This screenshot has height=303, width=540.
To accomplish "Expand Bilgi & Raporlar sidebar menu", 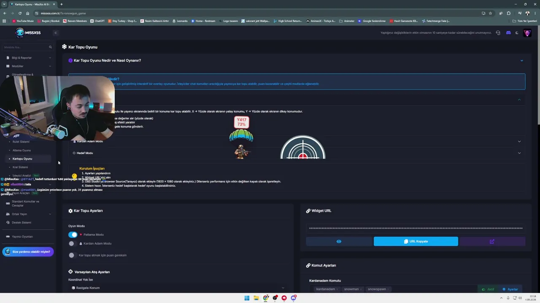I will 29,58.
